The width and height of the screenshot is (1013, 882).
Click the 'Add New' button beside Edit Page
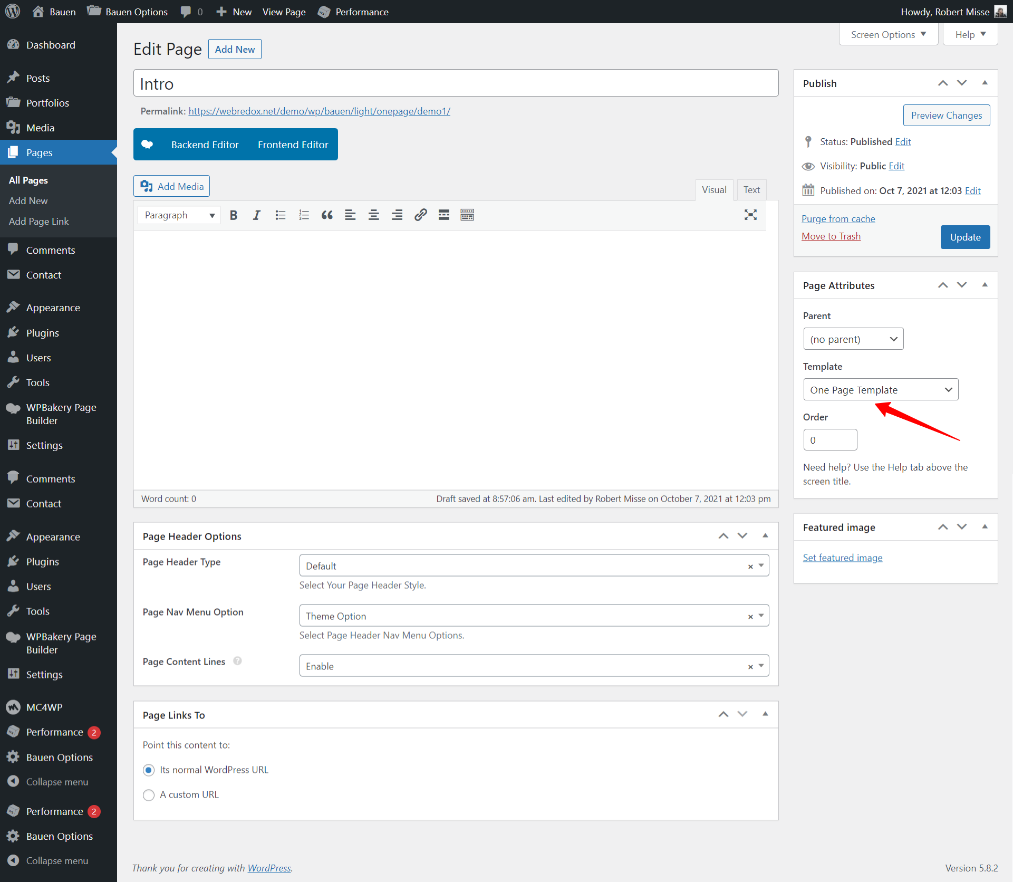coord(235,49)
